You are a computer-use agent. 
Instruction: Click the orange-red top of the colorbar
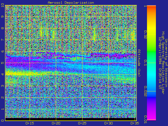coord(151,9)
